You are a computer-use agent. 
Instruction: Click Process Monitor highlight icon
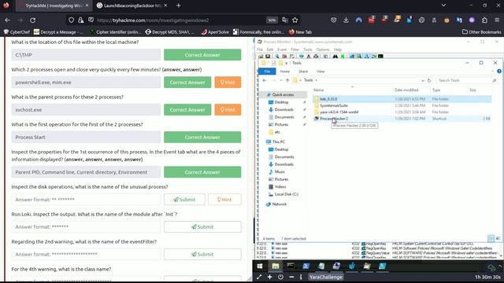[309, 57]
